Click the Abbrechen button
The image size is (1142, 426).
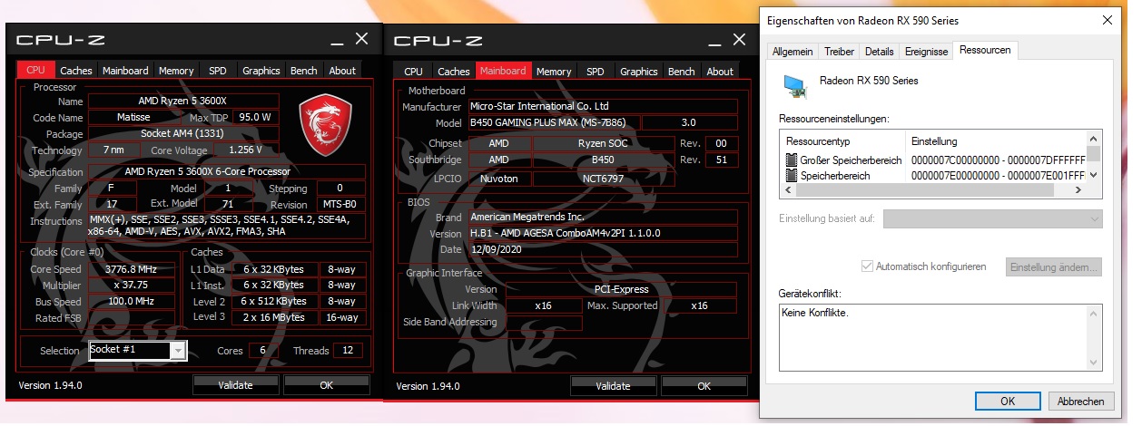pyautogui.click(x=1080, y=401)
